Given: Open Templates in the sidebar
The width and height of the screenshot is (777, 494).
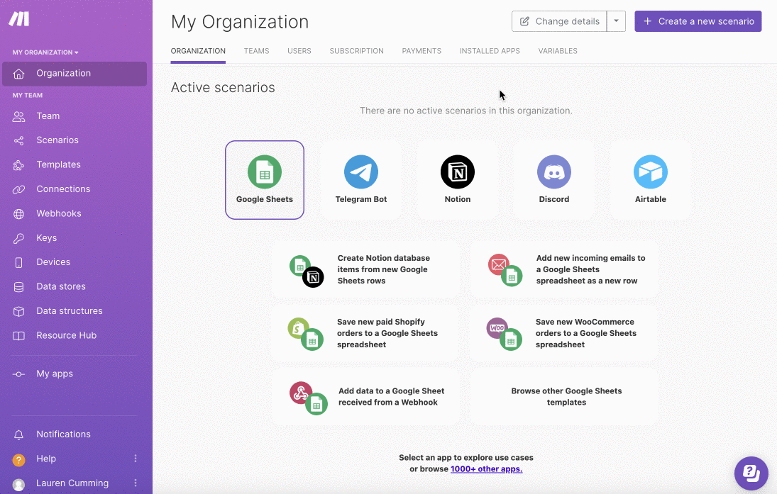Looking at the screenshot, I should coord(58,164).
